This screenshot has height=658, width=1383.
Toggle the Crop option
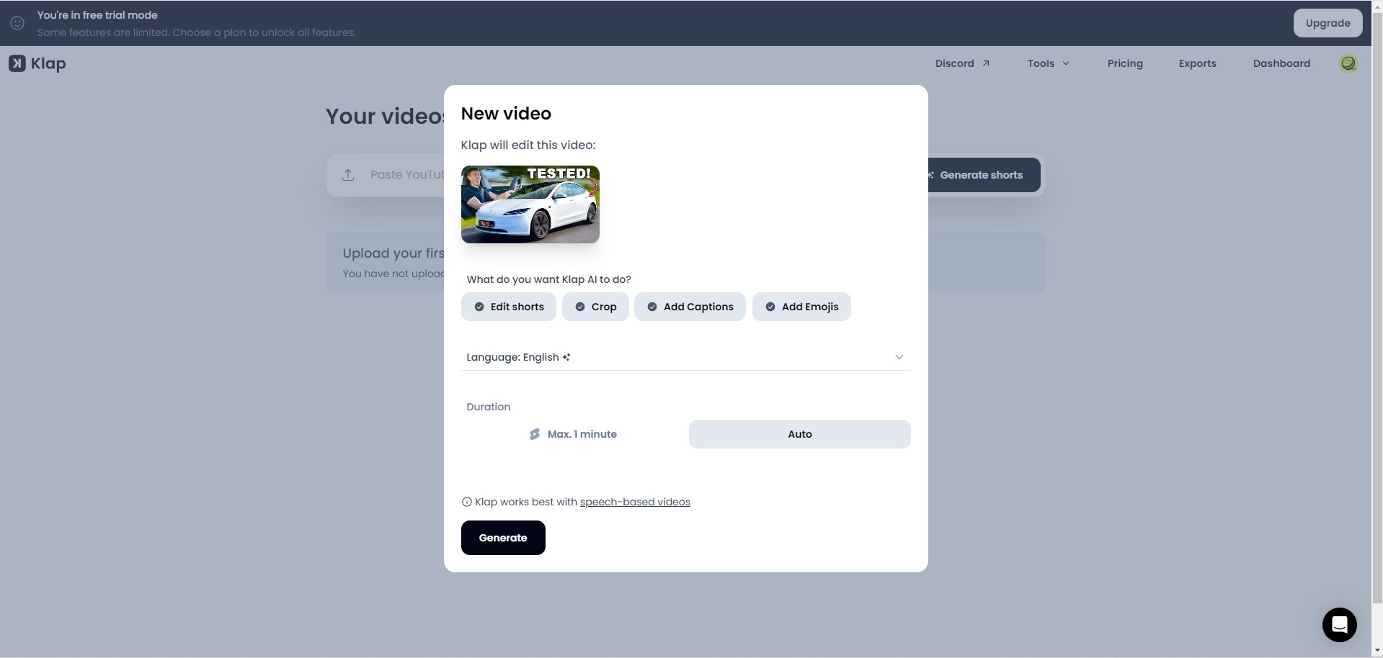(595, 307)
